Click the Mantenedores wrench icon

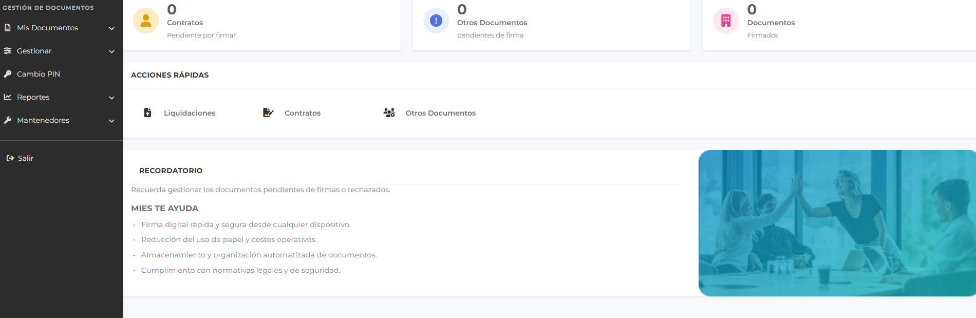[8, 120]
